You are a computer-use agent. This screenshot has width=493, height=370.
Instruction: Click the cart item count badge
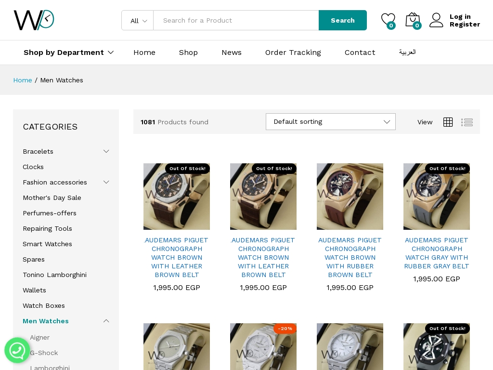click(x=417, y=26)
